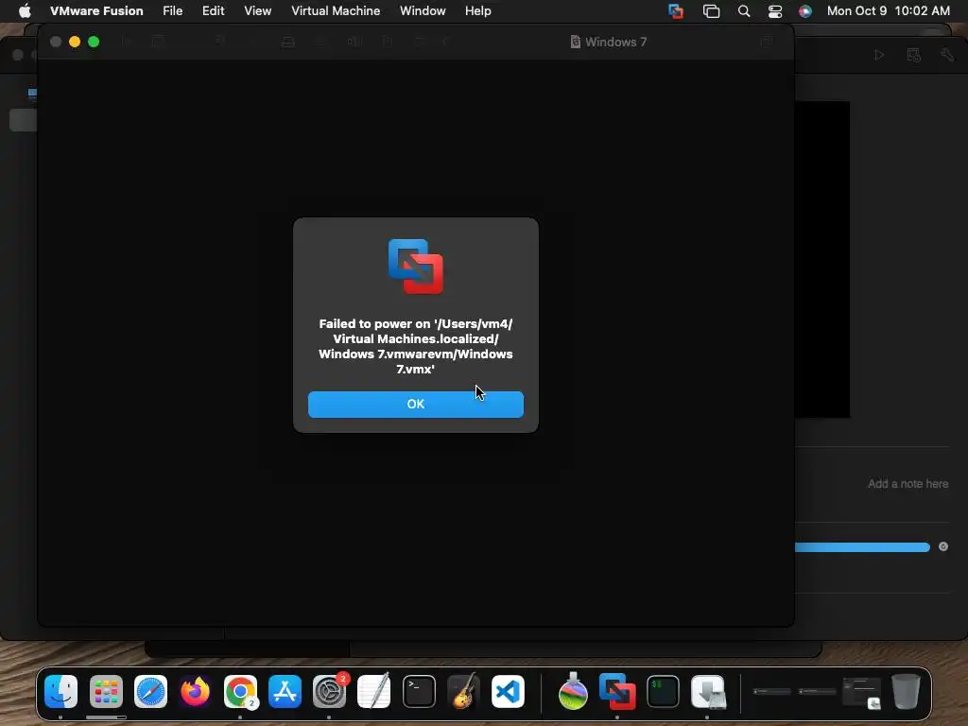968x726 pixels.
Task: Open System Settings from the Dock
Action: click(x=329, y=691)
